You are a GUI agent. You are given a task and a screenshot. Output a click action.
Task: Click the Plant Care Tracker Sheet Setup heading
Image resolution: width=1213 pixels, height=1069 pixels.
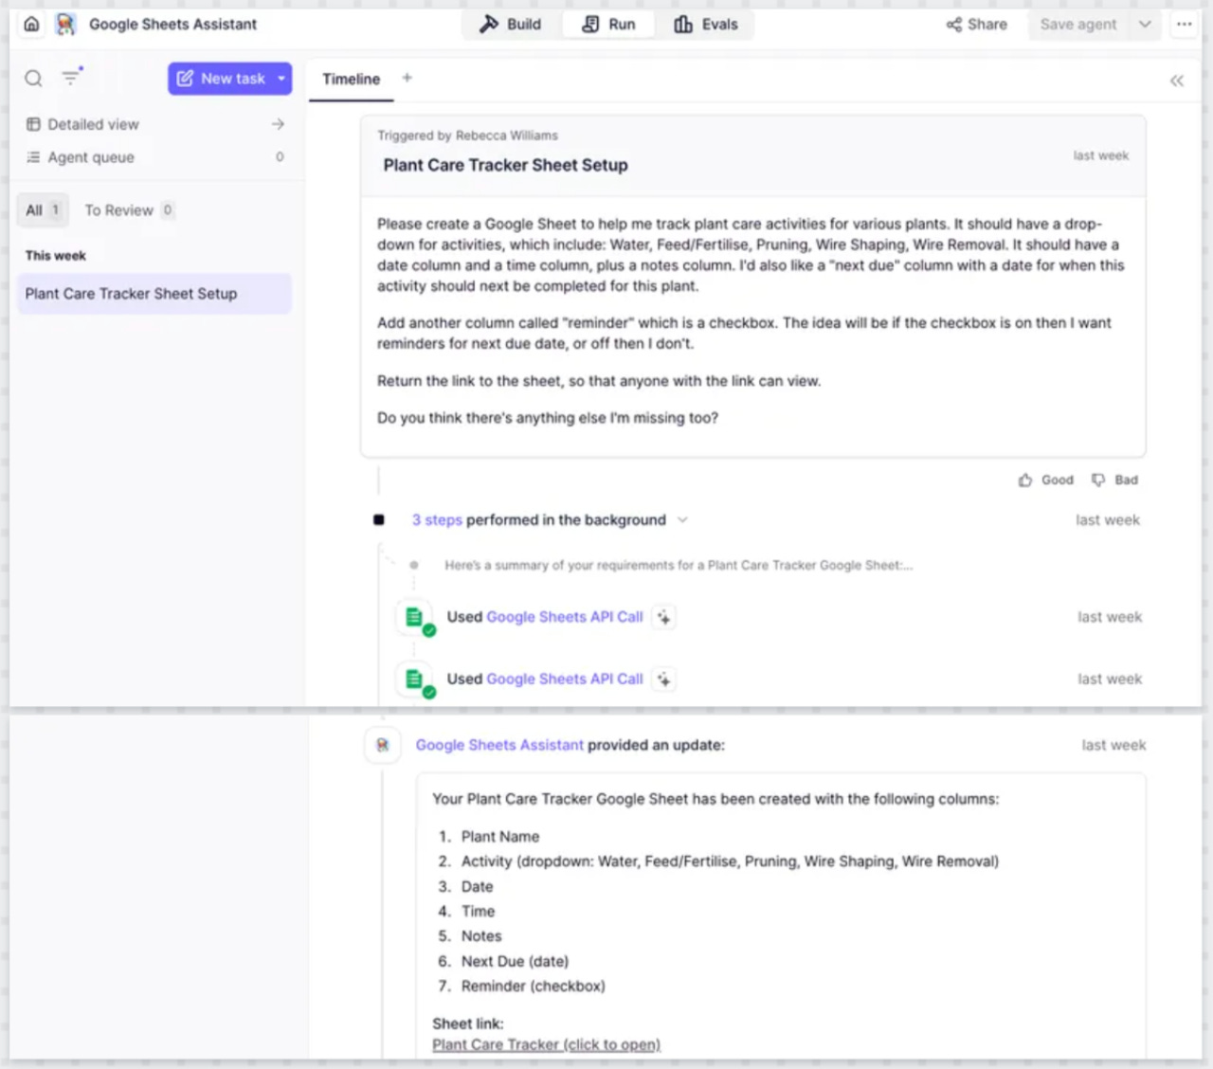pos(505,166)
